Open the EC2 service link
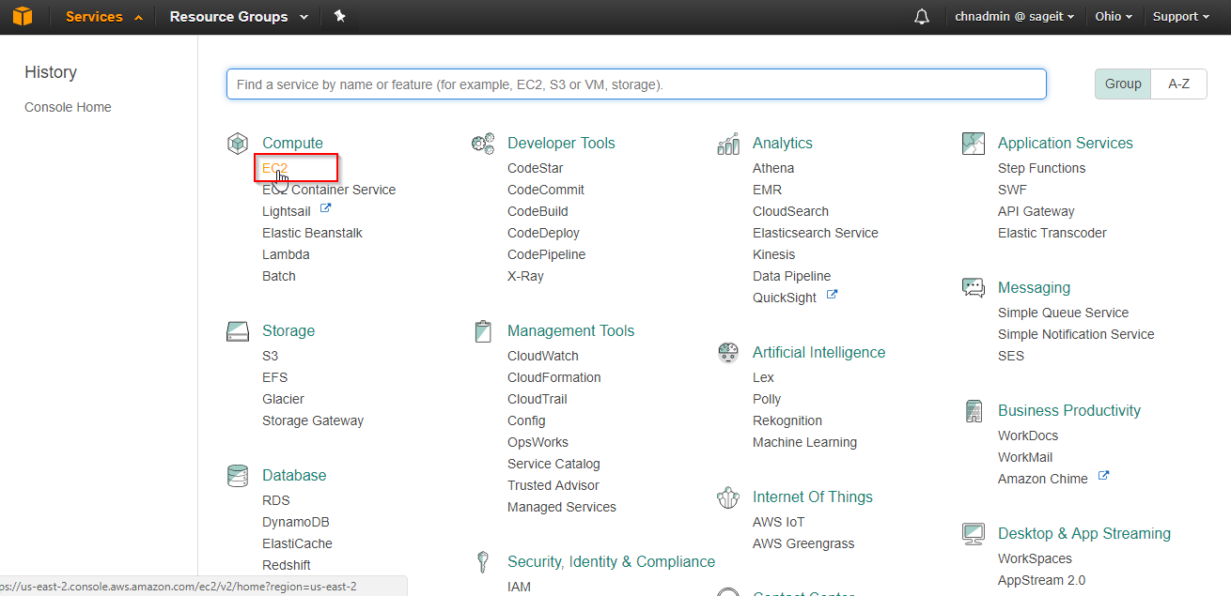Image resolution: width=1231 pixels, height=596 pixels. coord(274,168)
